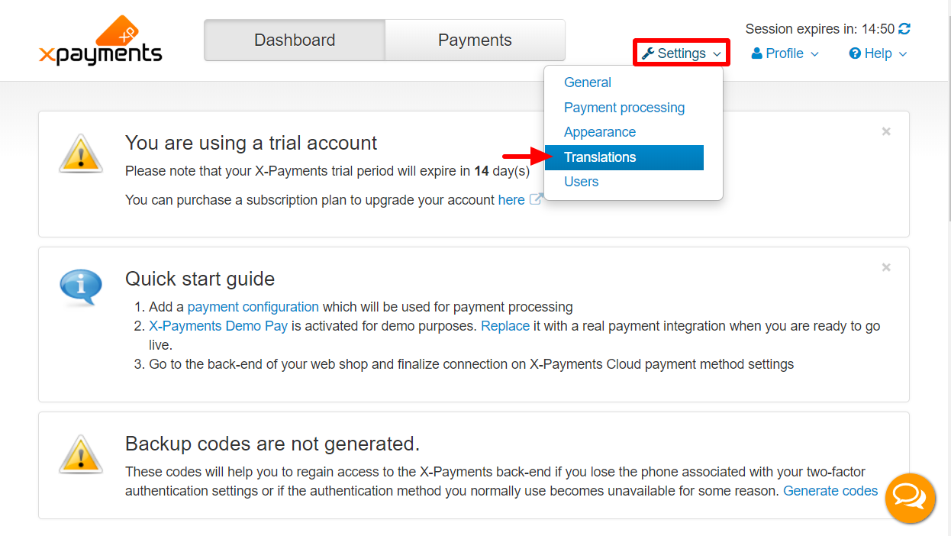The width and height of the screenshot is (951, 536).
Task: Click the Quick start guide info icon
Action: click(x=80, y=288)
